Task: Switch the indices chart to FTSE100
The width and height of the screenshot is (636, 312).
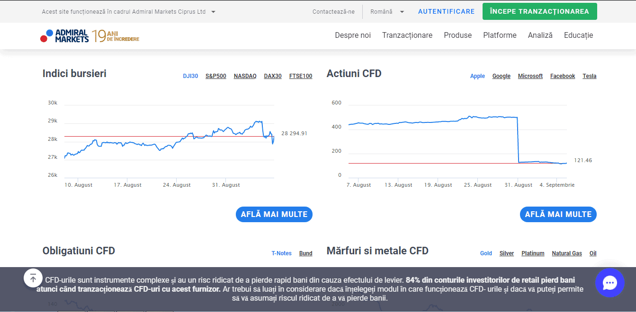Action: [301, 76]
